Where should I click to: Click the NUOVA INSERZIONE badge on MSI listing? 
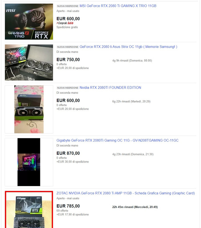pyautogui.click(x=67, y=6)
